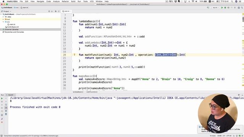This screenshot has height=137, width=244.
Task: Toggle tool window buttons in status bar corner
Action: pyautogui.click(x=2, y=136)
